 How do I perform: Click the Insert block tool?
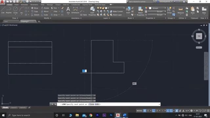[128, 10]
